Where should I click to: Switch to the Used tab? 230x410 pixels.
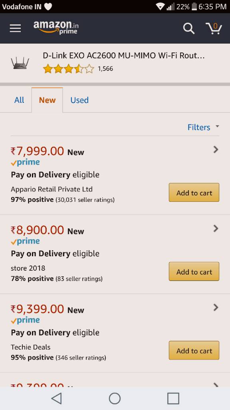pyautogui.click(x=79, y=100)
